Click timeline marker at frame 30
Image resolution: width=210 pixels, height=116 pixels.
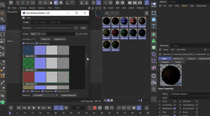coord(55,113)
